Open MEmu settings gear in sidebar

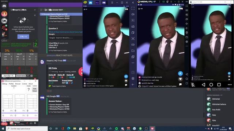pyautogui.click(x=187, y=42)
